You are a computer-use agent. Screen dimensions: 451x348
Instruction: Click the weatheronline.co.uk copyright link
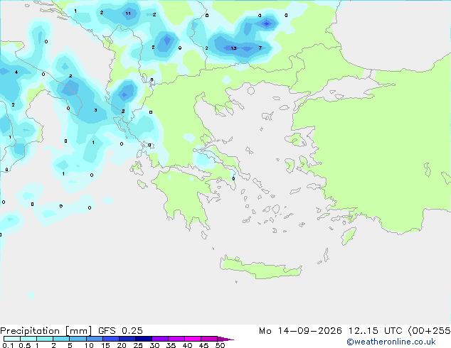point(391,342)
